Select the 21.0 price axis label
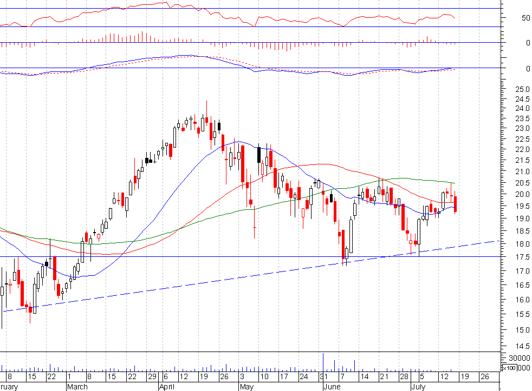This screenshot has height=391, width=532. 522,172
